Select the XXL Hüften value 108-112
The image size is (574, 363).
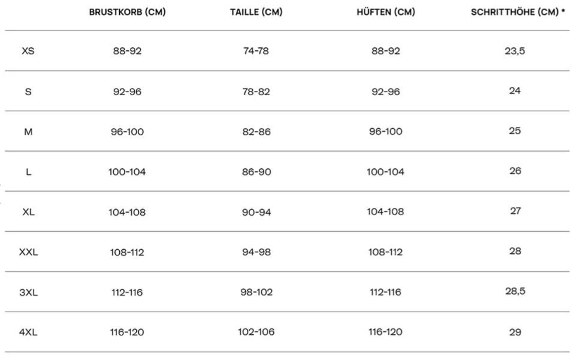click(385, 252)
